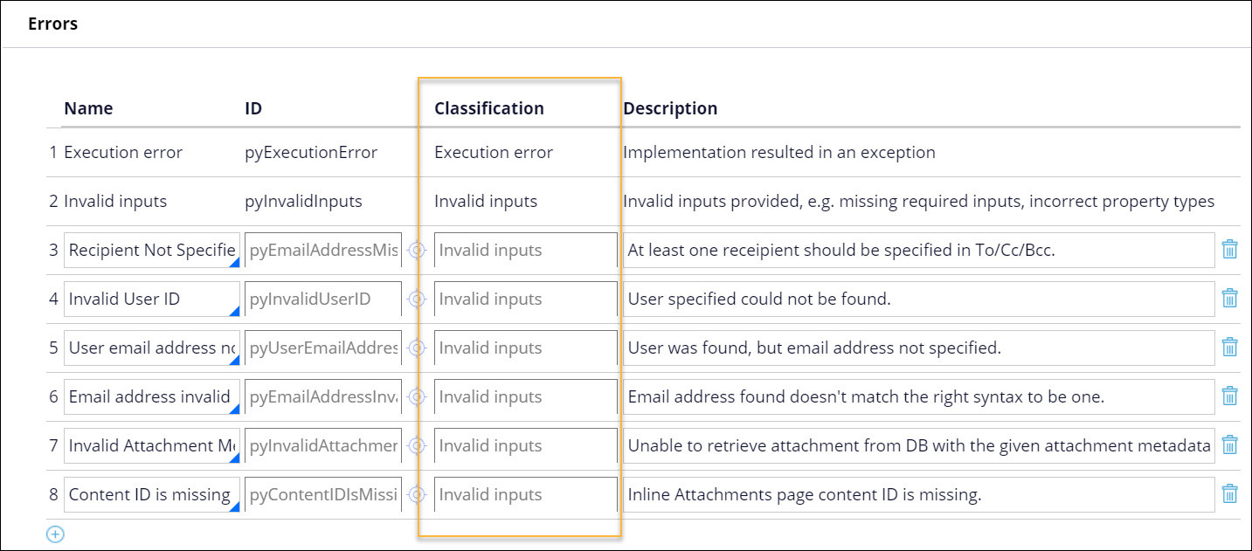1252x551 pixels.
Task: Open Classification field for Content ID is missing
Action: tap(525, 494)
